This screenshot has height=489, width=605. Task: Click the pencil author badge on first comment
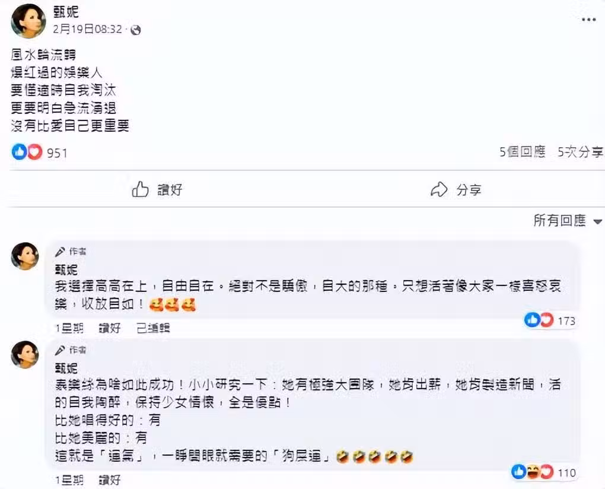[60, 252]
